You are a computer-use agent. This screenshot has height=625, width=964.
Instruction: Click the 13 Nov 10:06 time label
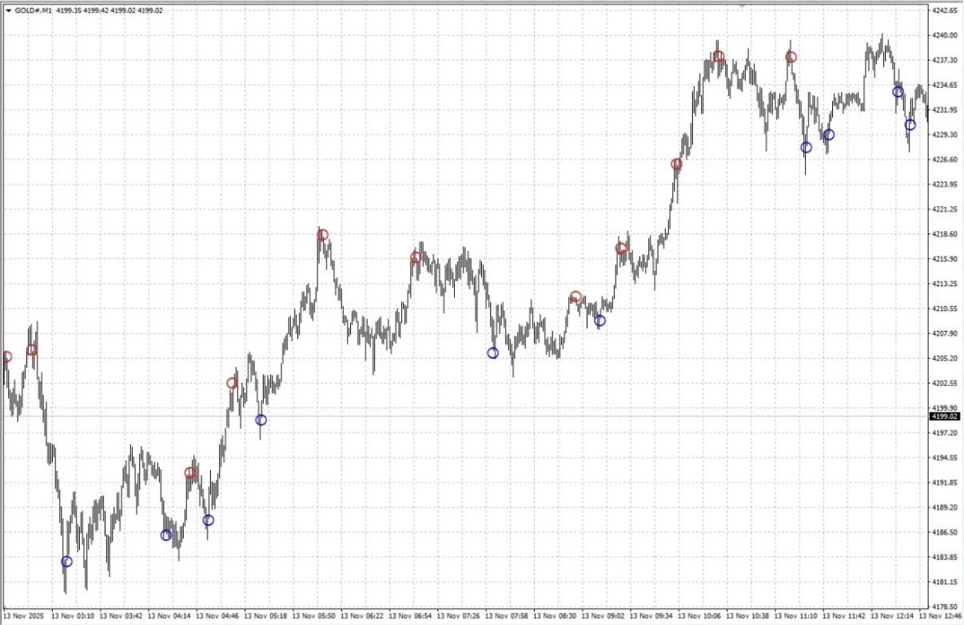[699, 617]
